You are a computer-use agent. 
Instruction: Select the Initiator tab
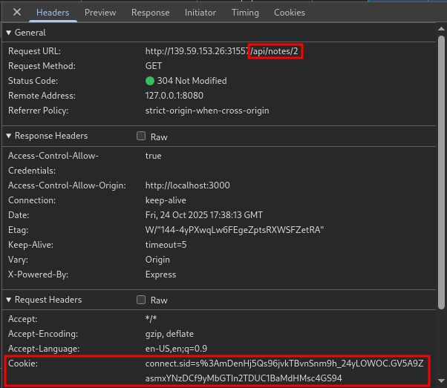pos(200,13)
